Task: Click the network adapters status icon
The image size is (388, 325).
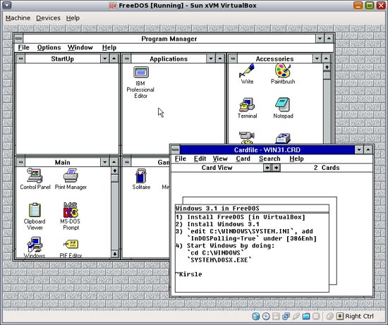Action: click(x=286, y=316)
